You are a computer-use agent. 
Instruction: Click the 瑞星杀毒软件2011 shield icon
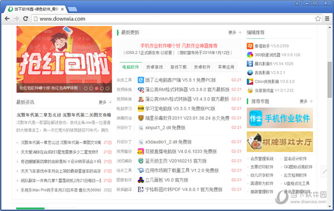[141, 118]
